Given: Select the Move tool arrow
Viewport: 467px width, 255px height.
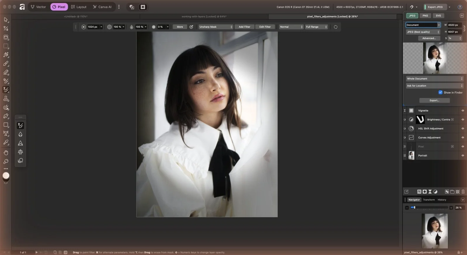Looking at the screenshot, I should (x=6, y=20).
